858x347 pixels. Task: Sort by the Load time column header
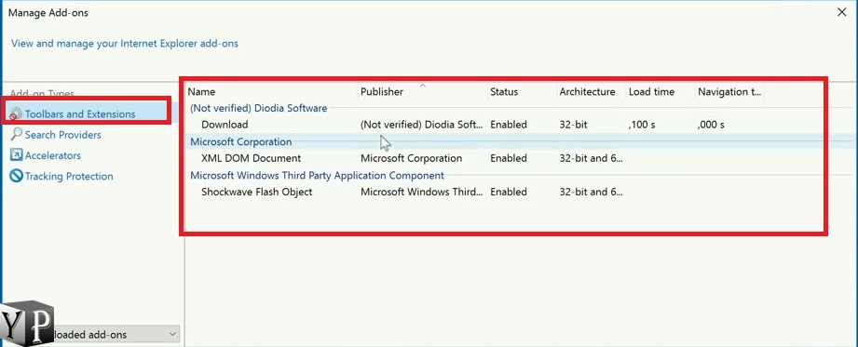tap(661, 91)
